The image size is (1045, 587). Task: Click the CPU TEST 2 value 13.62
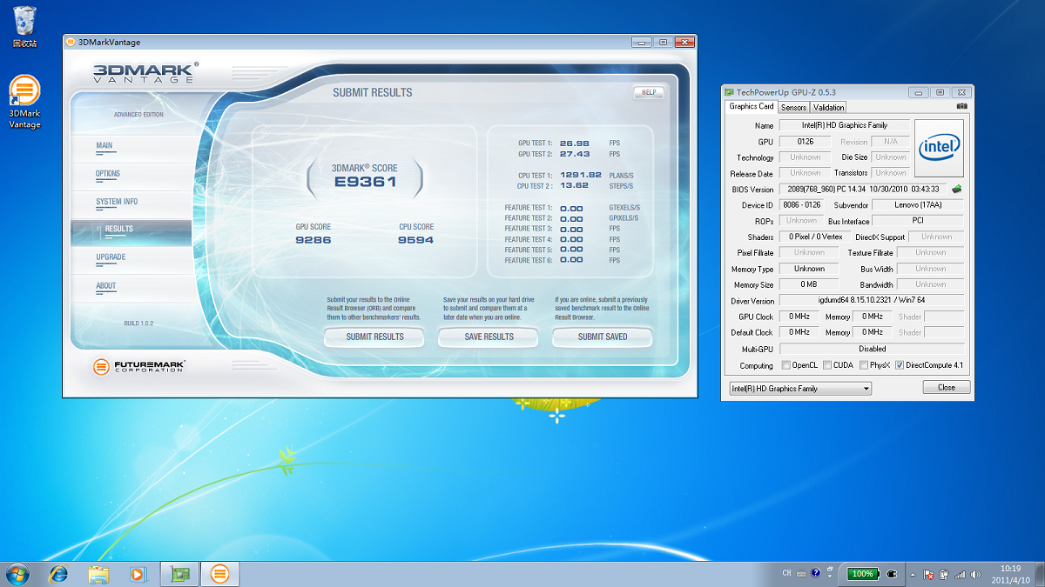click(x=575, y=185)
